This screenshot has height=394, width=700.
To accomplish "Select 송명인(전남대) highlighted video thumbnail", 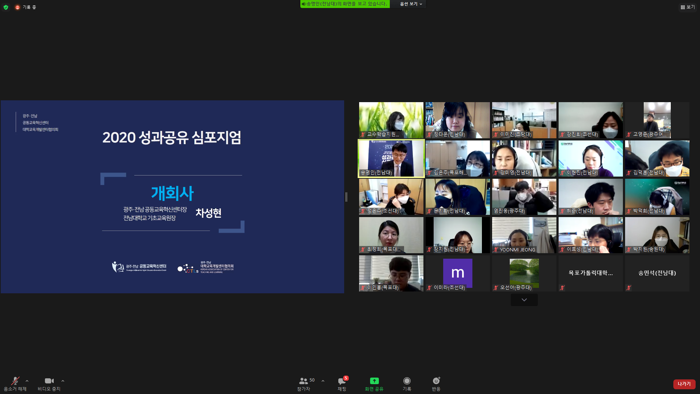I will [x=391, y=158].
